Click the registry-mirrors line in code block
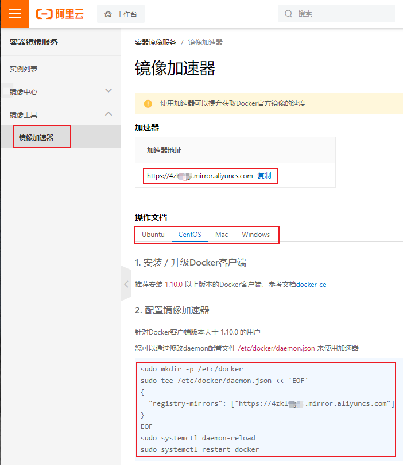This screenshot has width=403, height=465. click(271, 403)
